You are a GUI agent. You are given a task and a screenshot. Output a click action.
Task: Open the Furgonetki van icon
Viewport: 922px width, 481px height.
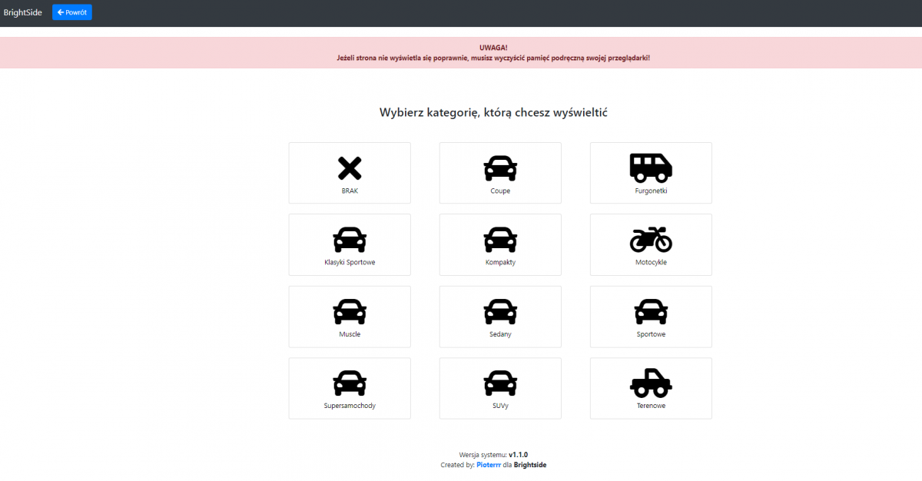[651, 168]
